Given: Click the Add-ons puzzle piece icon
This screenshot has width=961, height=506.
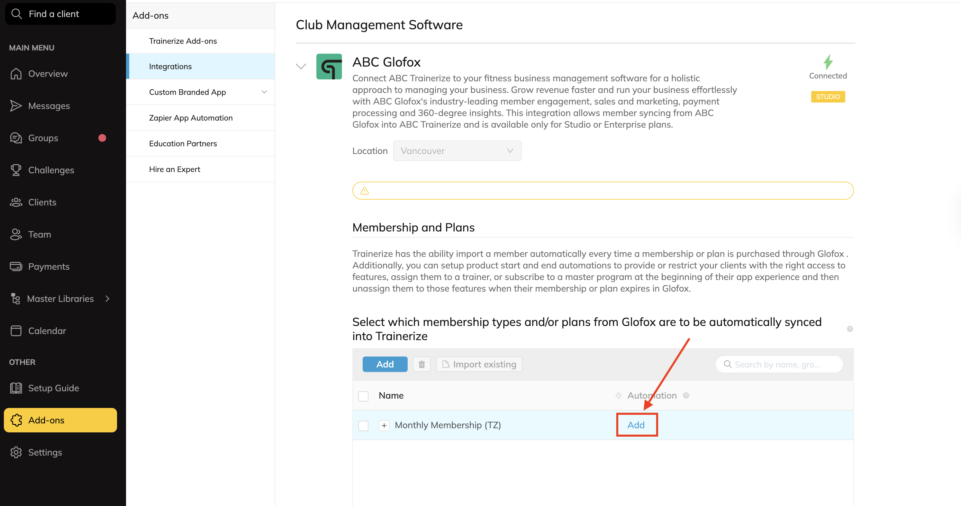Looking at the screenshot, I should pos(16,420).
